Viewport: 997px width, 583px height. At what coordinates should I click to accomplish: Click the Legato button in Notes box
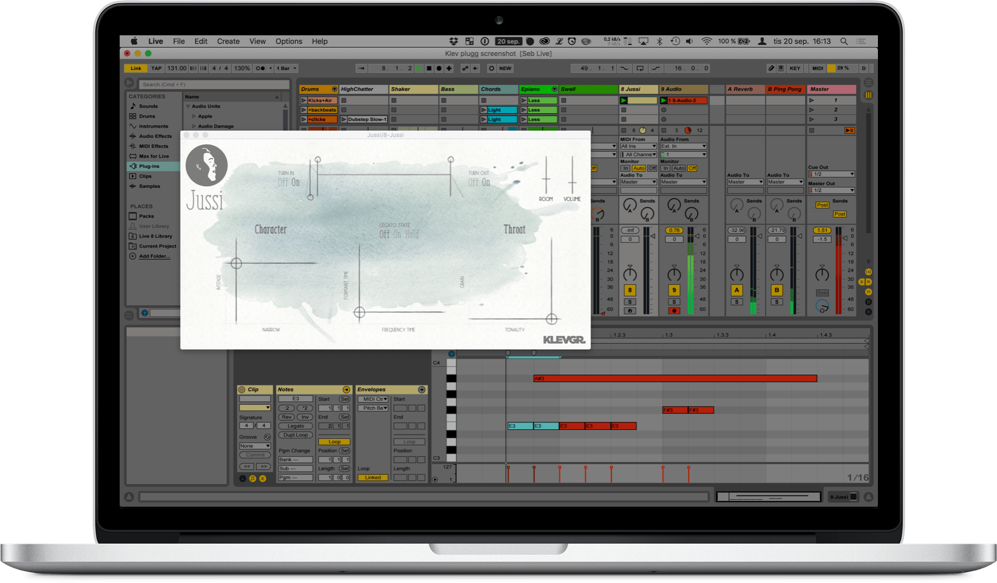coord(296,426)
